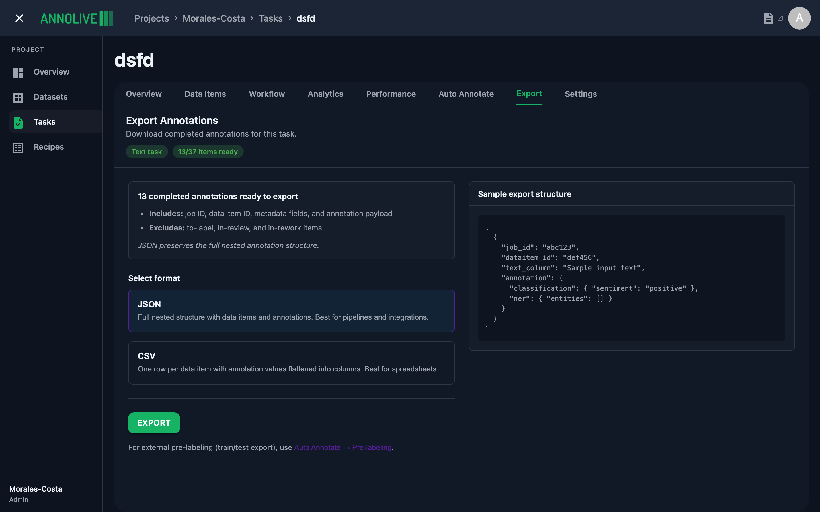This screenshot has width=820, height=512.
Task: Select the Export tab
Action: 529,94
